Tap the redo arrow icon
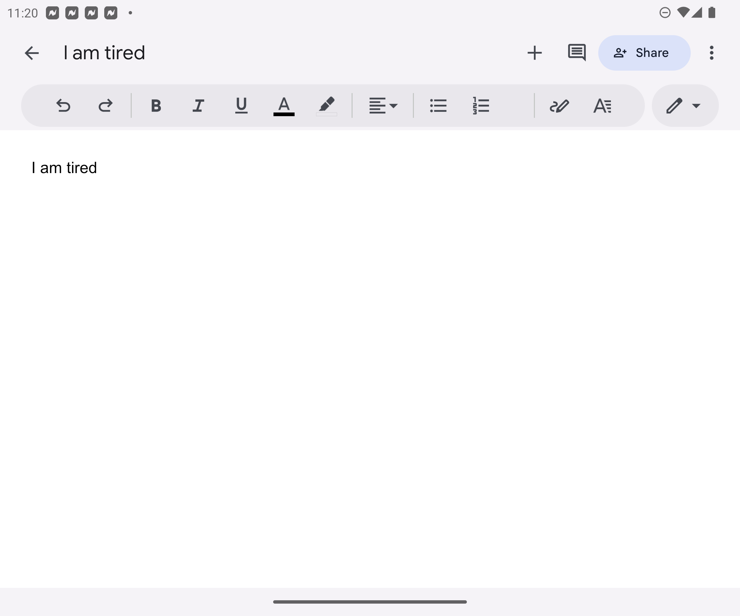Image resolution: width=740 pixels, height=616 pixels. 105,105
